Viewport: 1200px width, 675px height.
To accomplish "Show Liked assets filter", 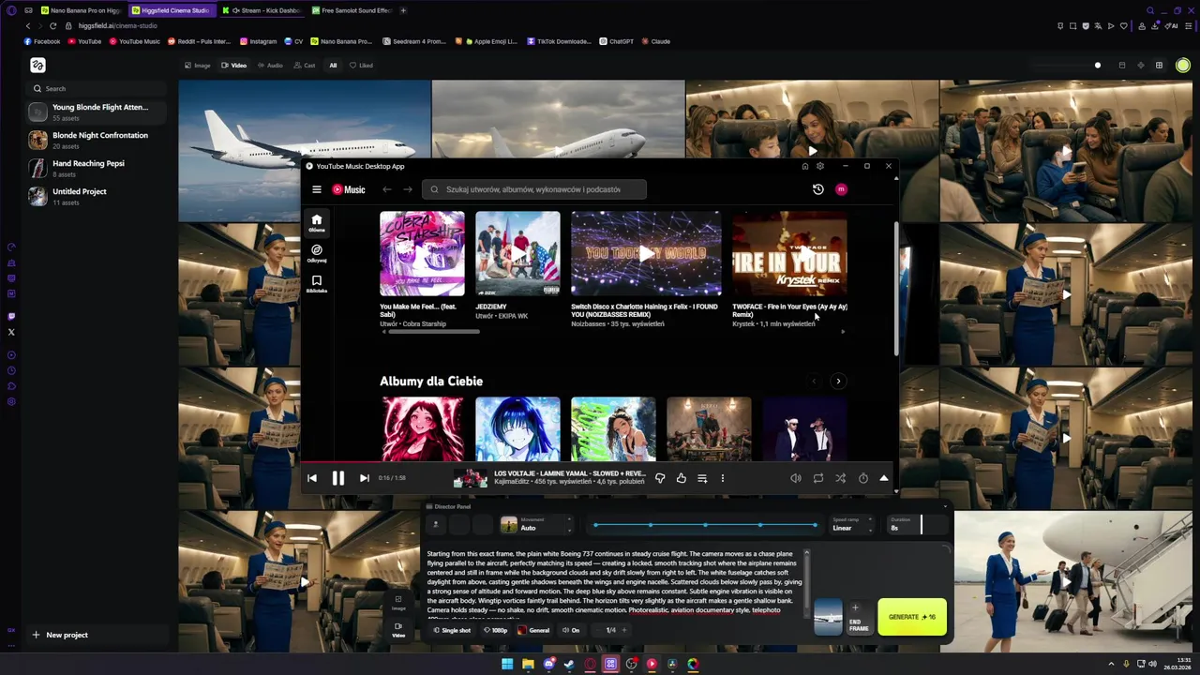I will (361, 66).
